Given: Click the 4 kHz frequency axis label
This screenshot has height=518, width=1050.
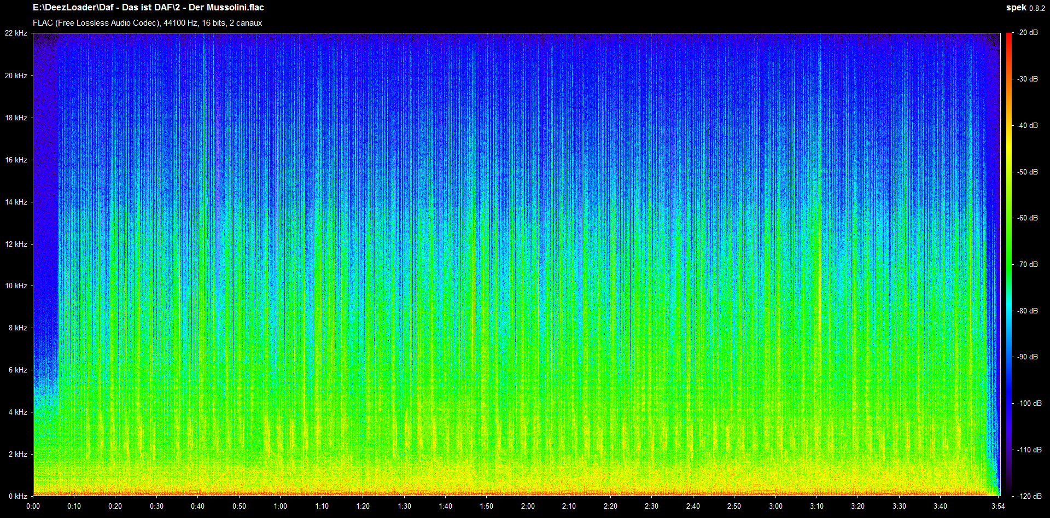Looking at the screenshot, I should (17, 412).
